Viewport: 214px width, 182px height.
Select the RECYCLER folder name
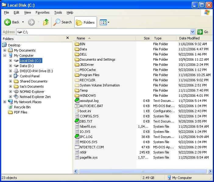(87, 80)
